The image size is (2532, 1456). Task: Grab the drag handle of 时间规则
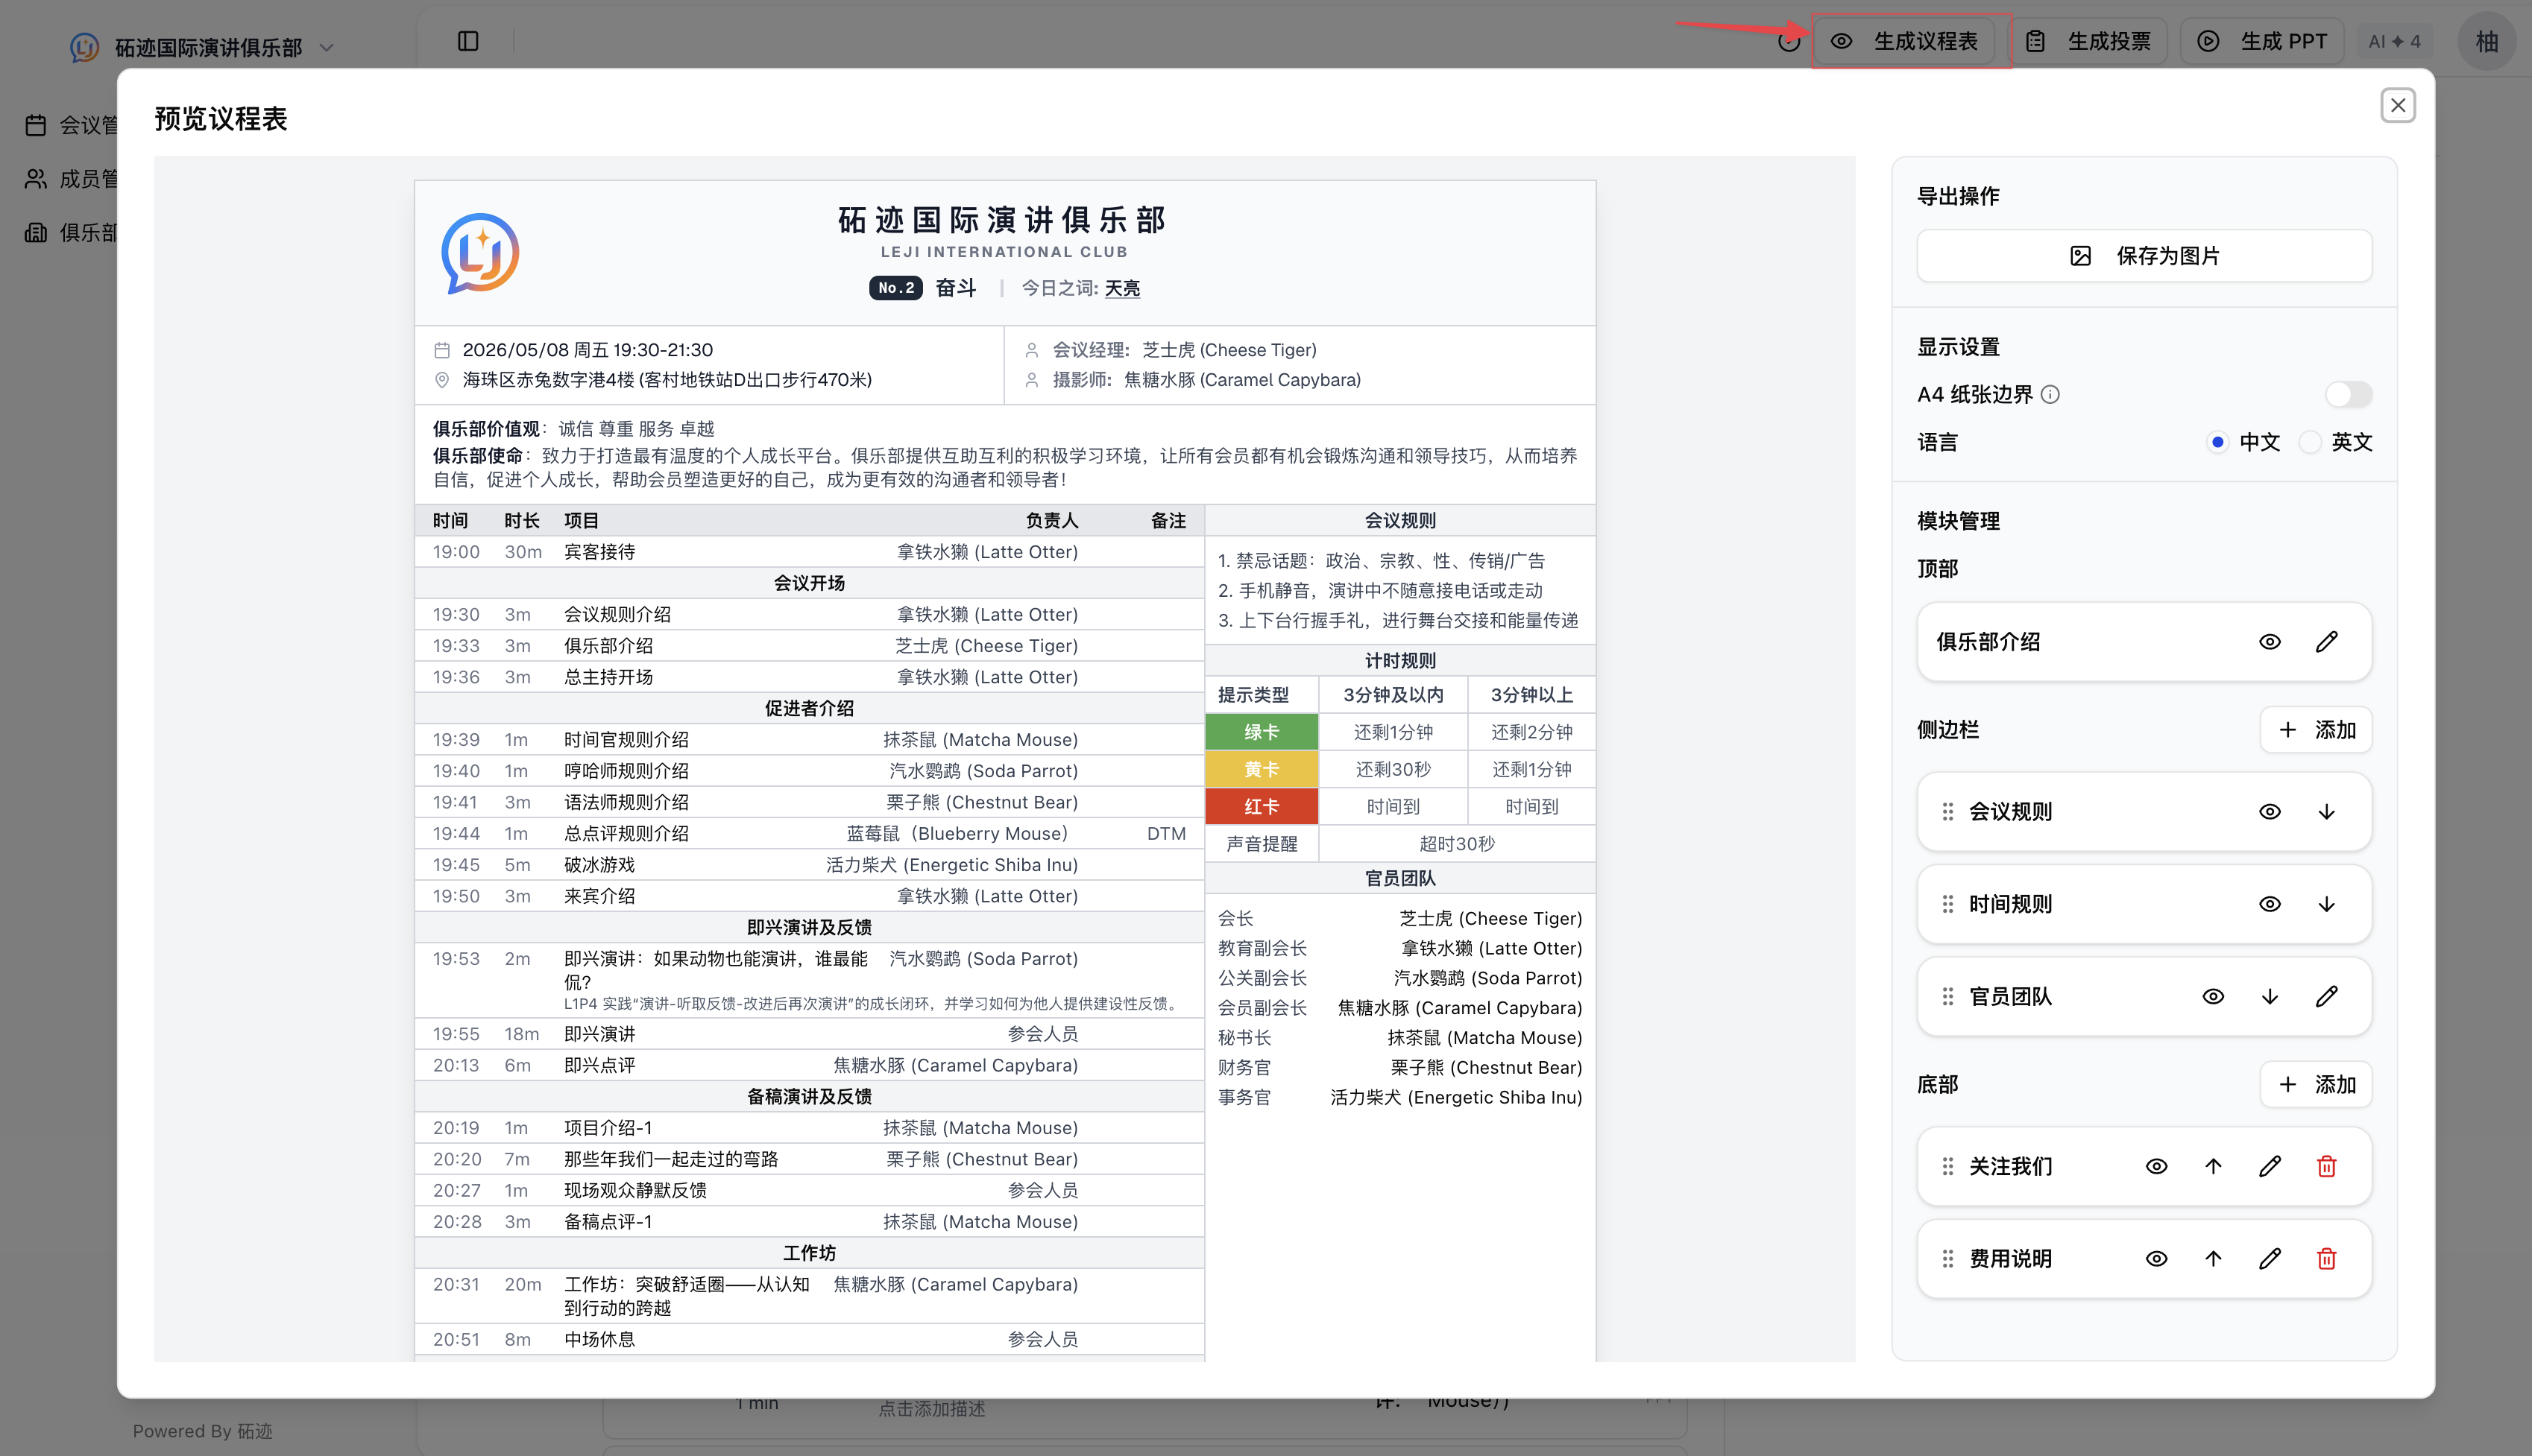point(1947,904)
